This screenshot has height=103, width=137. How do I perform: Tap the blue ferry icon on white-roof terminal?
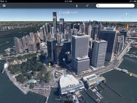tap(65, 76)
